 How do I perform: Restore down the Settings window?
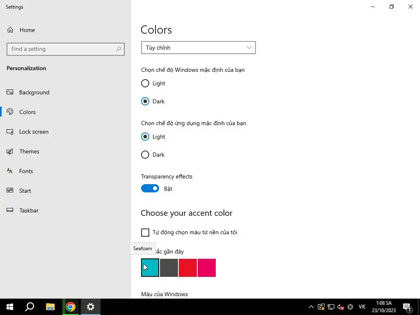point(392,7)
